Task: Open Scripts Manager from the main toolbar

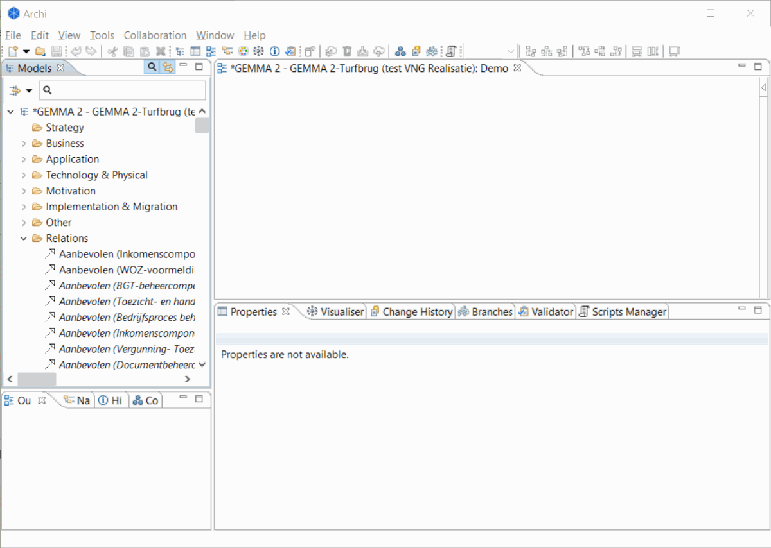Action: coord(451,51)
